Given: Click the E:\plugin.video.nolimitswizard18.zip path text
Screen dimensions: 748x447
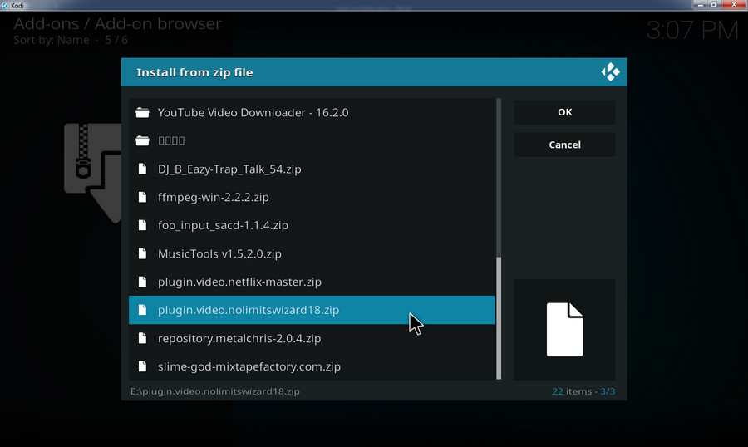Looking at the screenshot, I should point(215,391).
